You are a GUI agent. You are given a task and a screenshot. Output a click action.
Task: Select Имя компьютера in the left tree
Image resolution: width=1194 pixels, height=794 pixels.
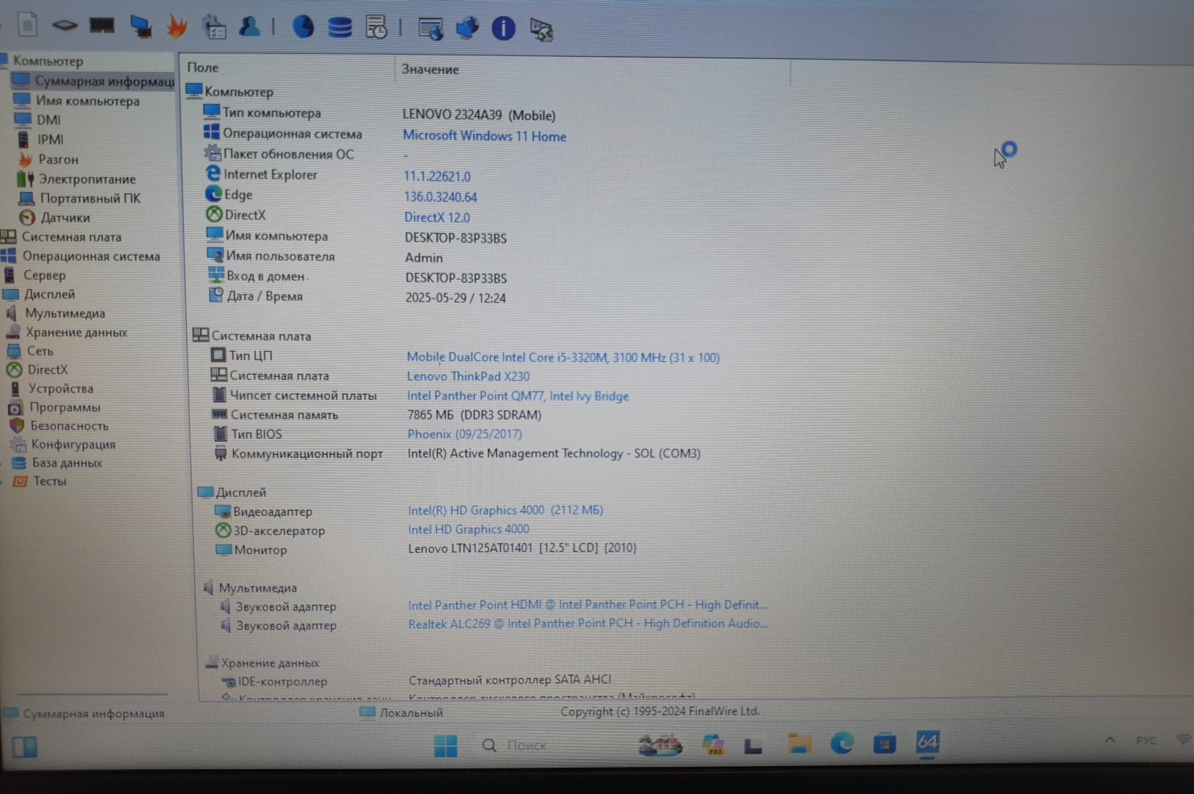[x=87, y=101]
